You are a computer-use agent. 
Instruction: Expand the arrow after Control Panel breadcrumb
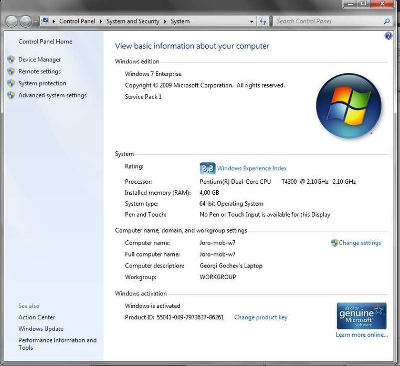coord(101,21)
